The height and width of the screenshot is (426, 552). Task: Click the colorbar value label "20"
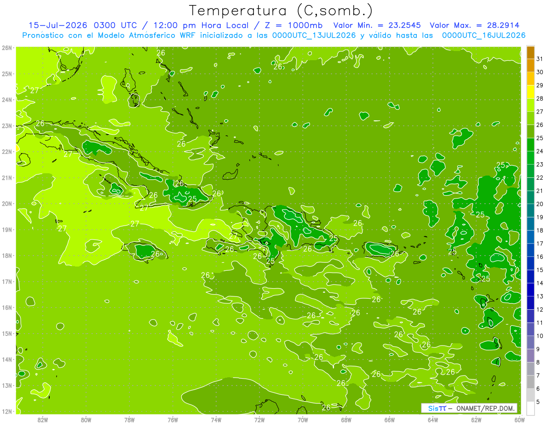click(540, 204)
